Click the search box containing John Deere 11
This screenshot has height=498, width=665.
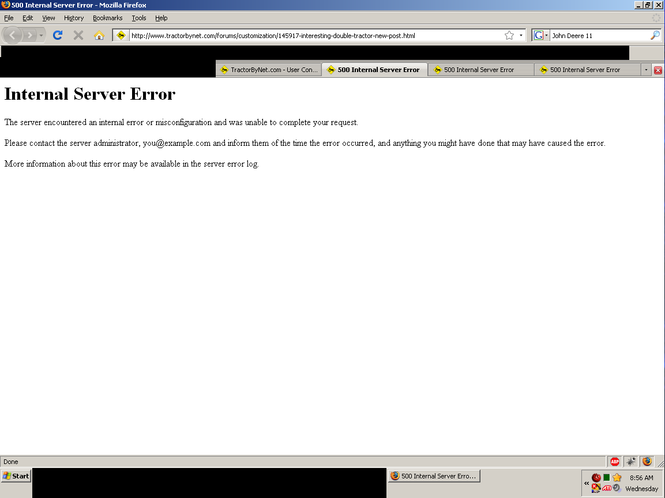pos(600,36)
